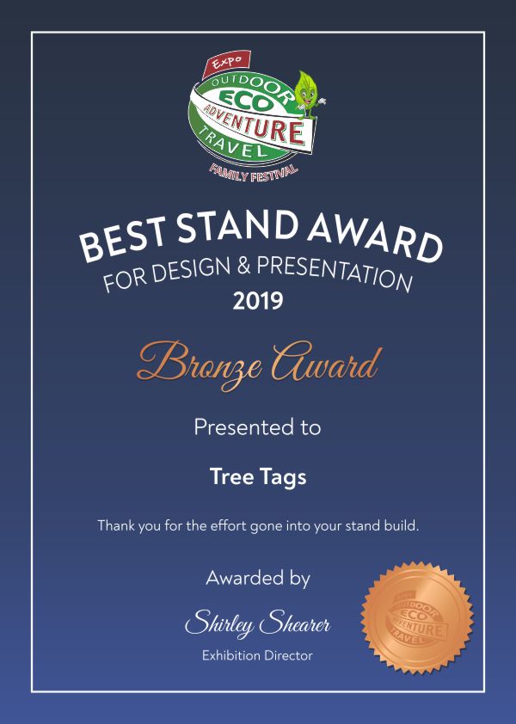Viewport: 516px width, 724px height.
Task: Click the year '2019'
Action: tap(258, 301)
